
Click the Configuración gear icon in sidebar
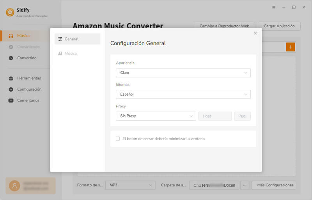tap(11, 89)
